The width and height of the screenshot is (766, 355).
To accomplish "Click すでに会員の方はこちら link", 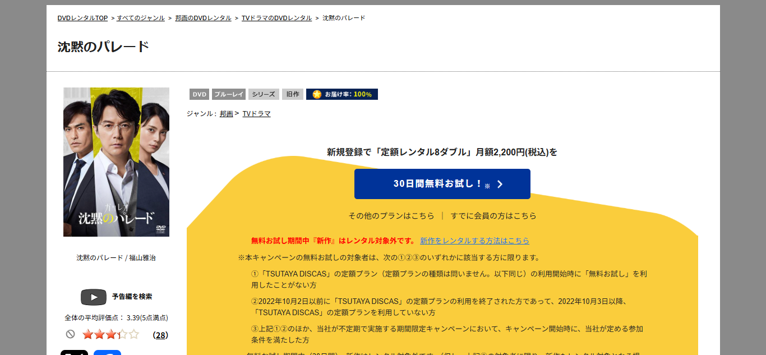I will (x=493, y=216).
